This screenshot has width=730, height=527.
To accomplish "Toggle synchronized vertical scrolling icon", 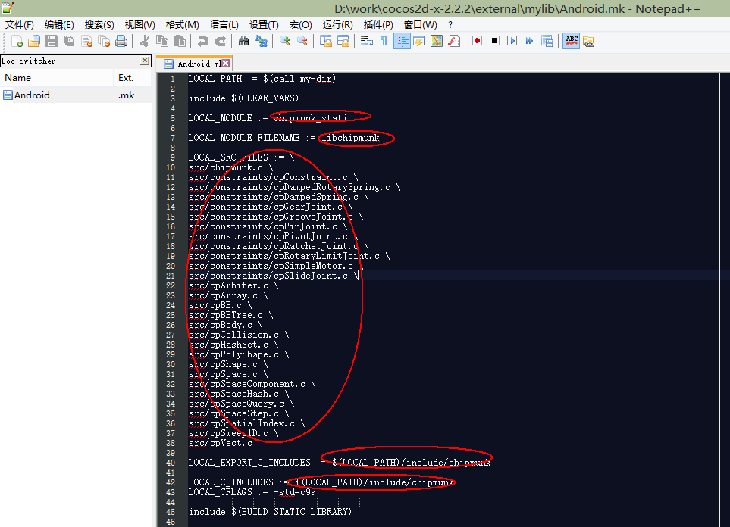I will (326, 42).
